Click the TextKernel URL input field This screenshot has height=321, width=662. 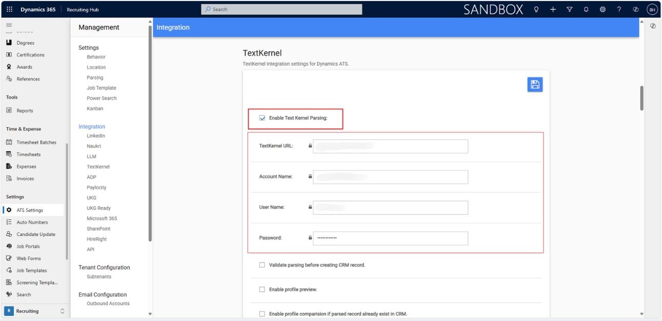point(391,146)
